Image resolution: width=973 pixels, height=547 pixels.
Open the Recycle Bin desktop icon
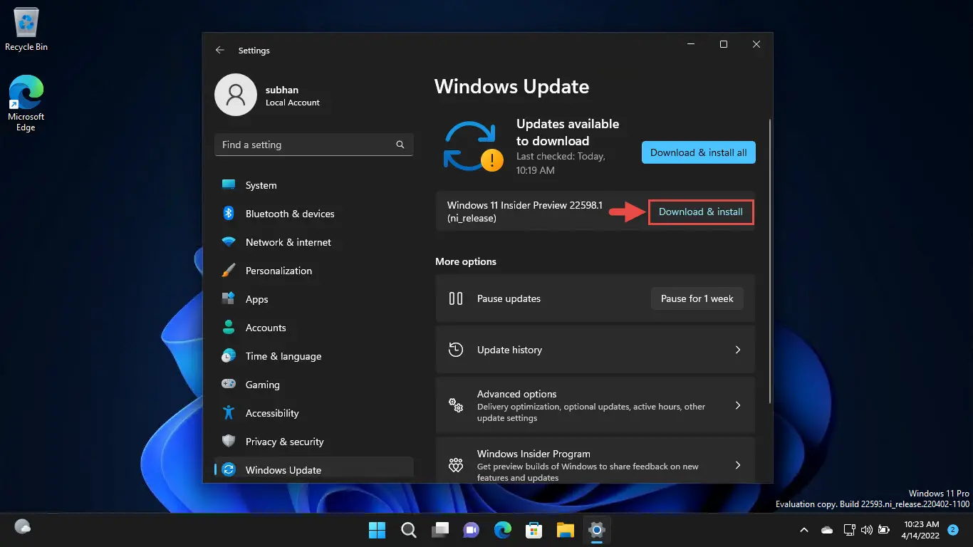[x=26, y=31]
